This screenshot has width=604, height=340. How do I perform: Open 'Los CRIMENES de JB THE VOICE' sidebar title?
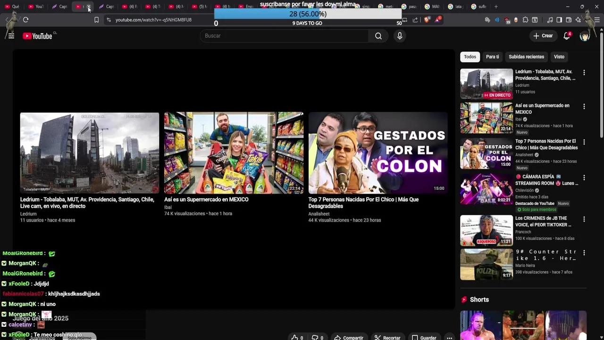click(x=543, y=221)
